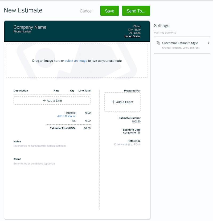The height and width of the screenshot is (221, 213).
Task: Open the Send To... button
Action: tap(136, 11)
